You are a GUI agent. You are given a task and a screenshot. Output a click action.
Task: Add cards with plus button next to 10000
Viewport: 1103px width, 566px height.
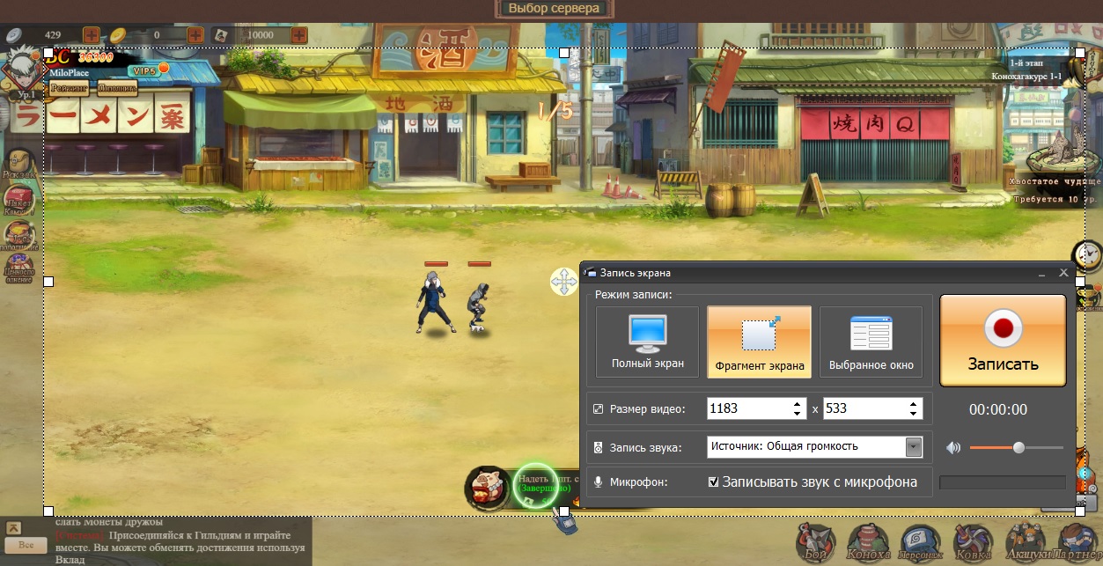pos(299,35)
